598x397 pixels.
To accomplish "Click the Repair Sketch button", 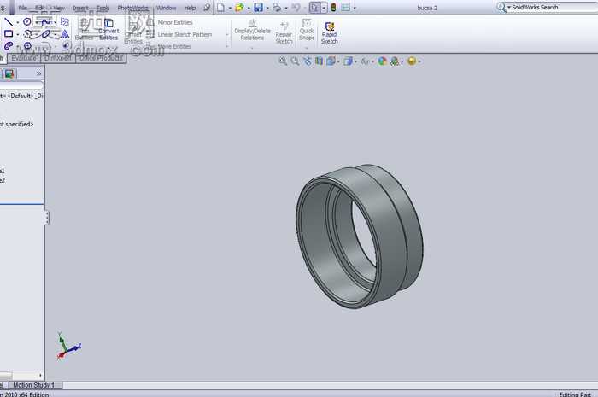I will tap(284, 32).
